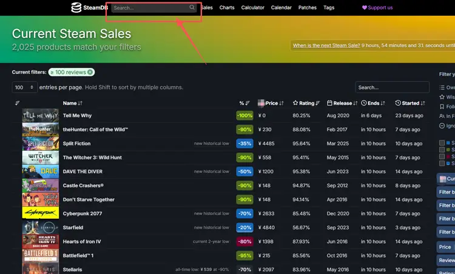The height and width of the screenshot is (274, 455).
Task: Open the Tell Me Why game link
Action: pyautogui.click(x=77, y=115)
